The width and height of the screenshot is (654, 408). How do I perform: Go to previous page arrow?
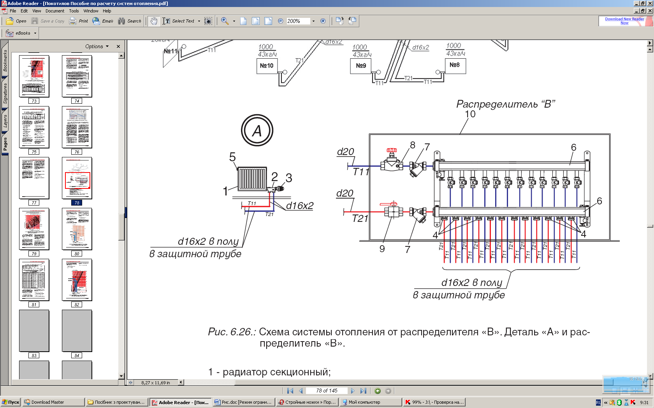(x=301, y=391)
